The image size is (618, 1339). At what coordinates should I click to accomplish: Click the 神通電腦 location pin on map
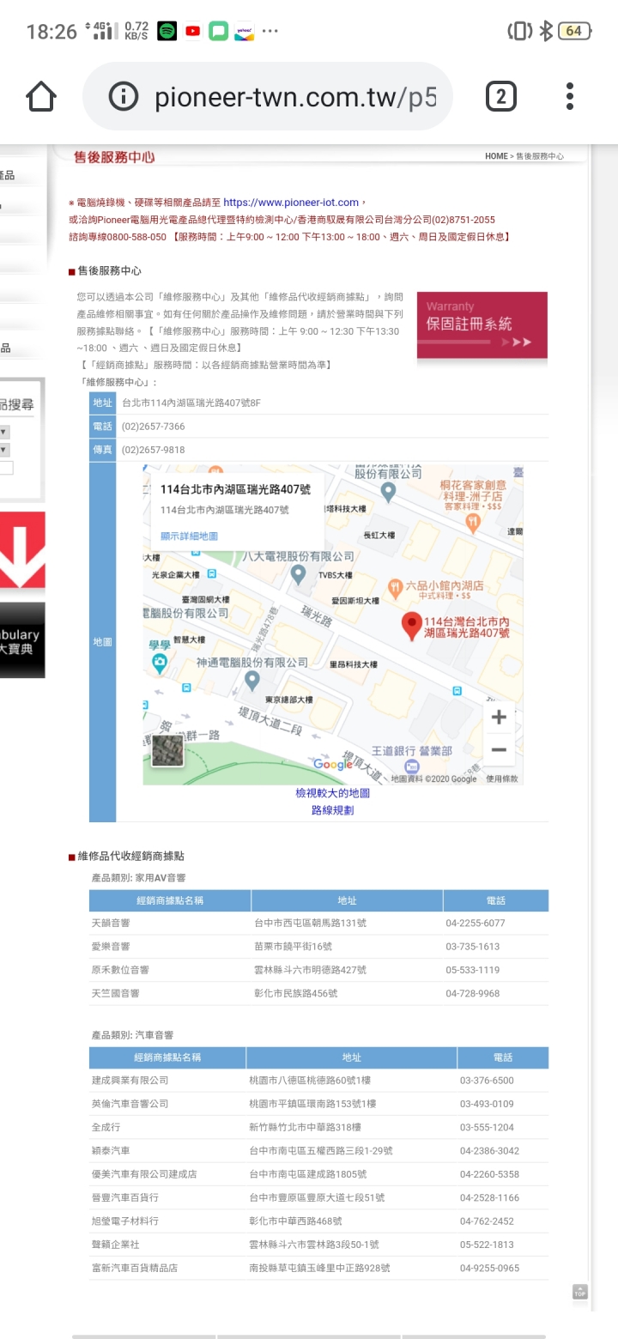coord(251,681)
